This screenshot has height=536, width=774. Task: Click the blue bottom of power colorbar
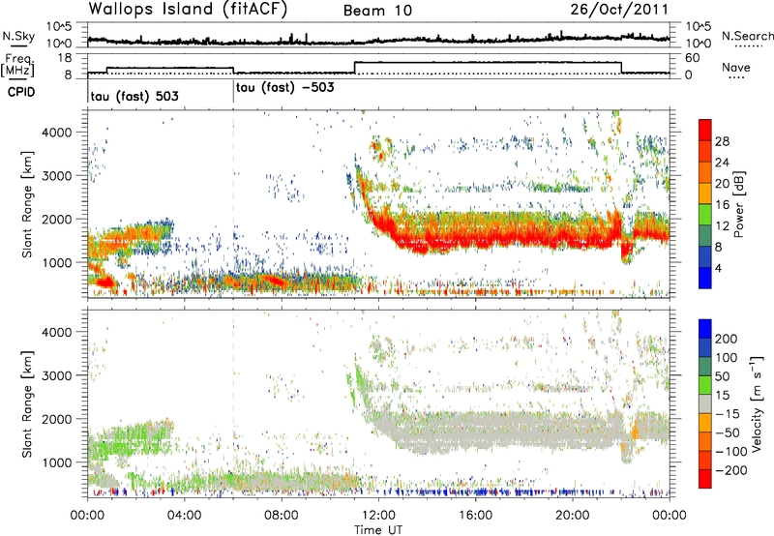(705, 278)
